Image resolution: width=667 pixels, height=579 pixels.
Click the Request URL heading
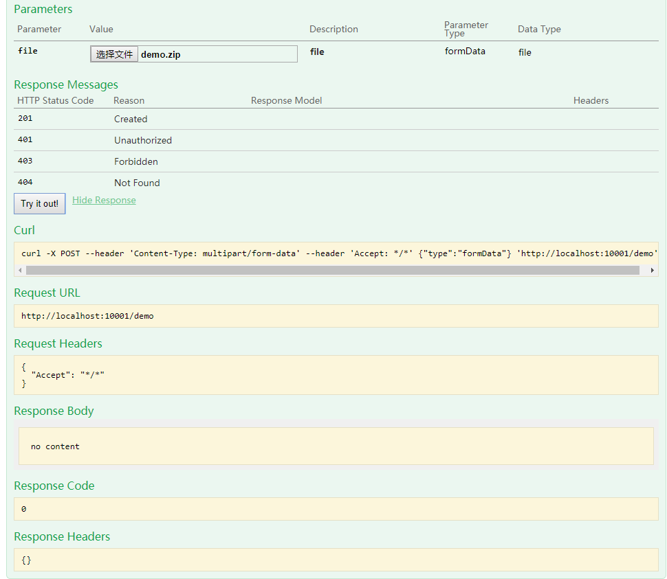(47, 293)
